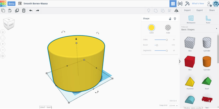
Task: Undo the last action
Action: pyautogui.click(x=31, y=11)
